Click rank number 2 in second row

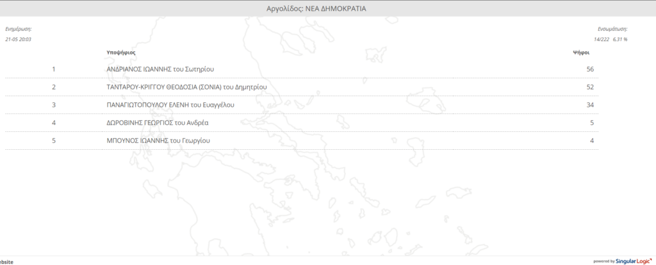point(54,87)
